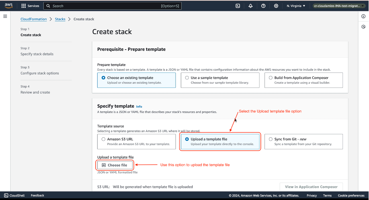Open CloudShell from top navigation bar
The width and height of the screenshot is (369, 200).
point(238,6)
